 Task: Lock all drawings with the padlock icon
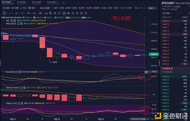pos(73,13)
